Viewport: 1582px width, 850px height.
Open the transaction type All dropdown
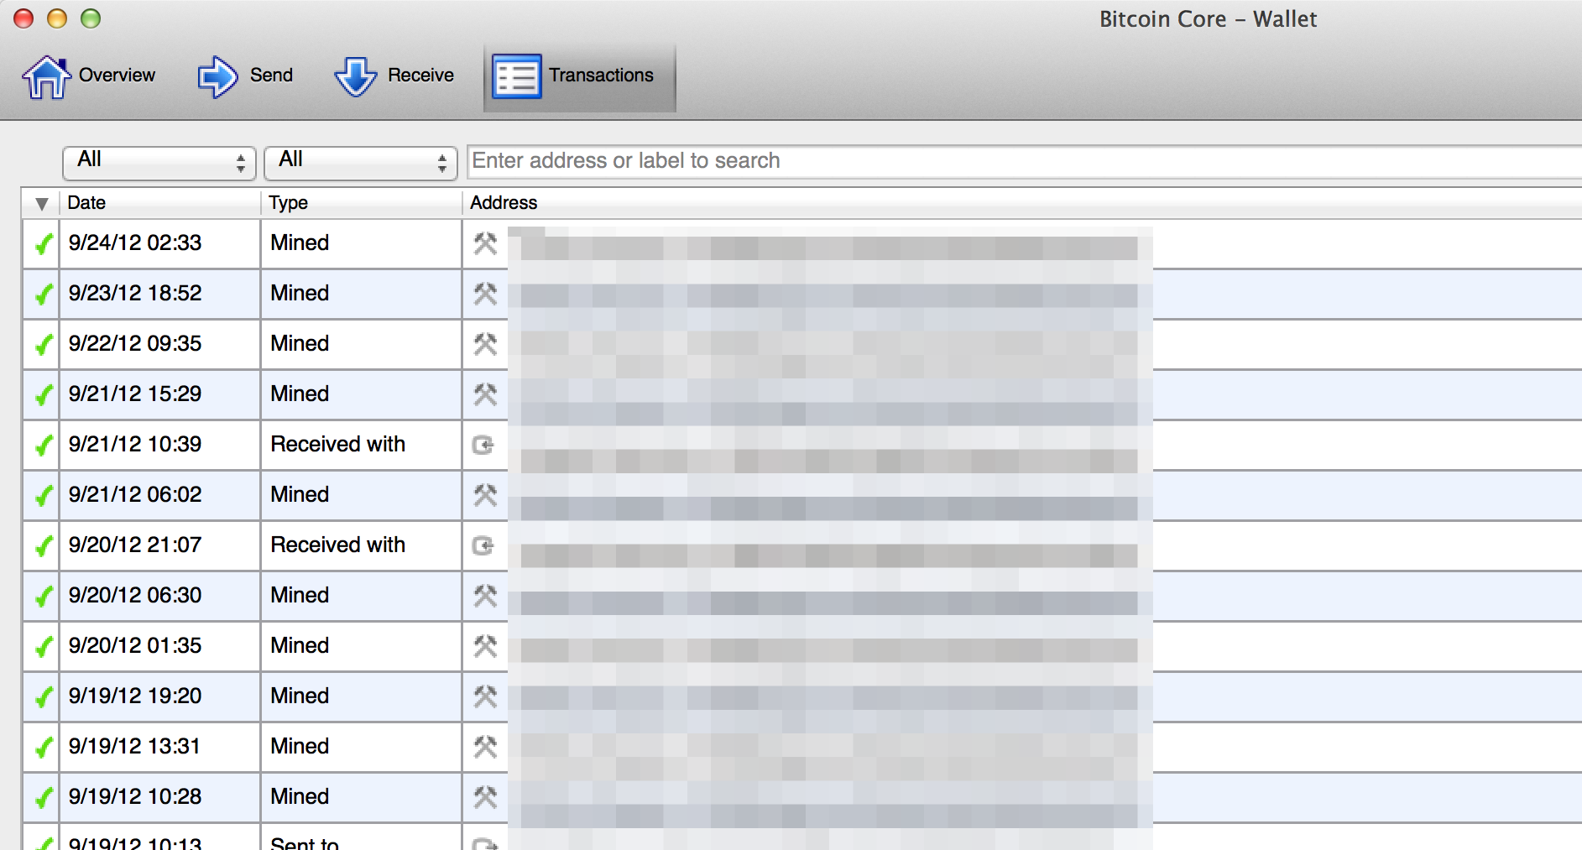point(360,162)
